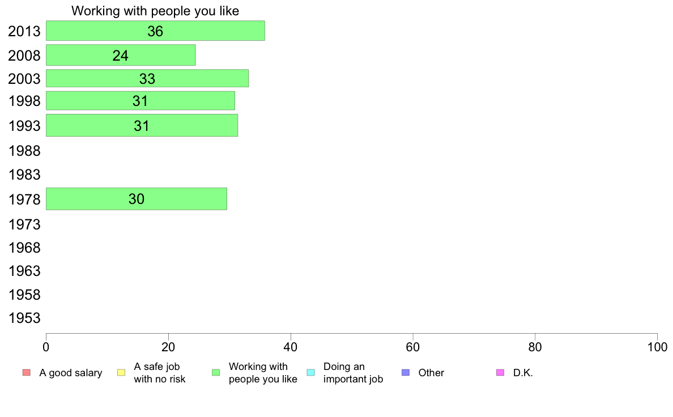673x417 pixels.
Task: Click the blue 'Other' legend swatch
Action: 406,372
